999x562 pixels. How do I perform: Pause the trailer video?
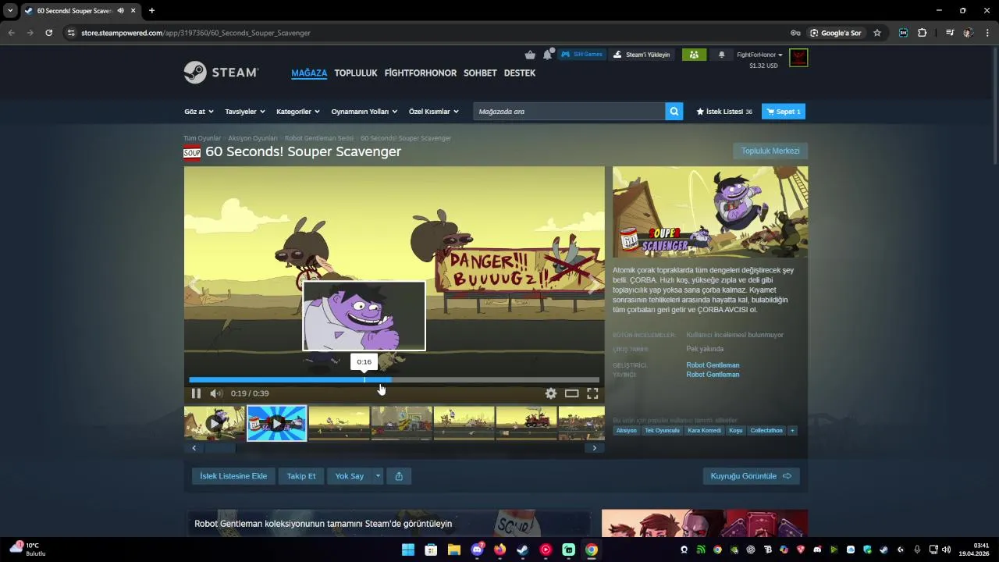tap(196, 393)
